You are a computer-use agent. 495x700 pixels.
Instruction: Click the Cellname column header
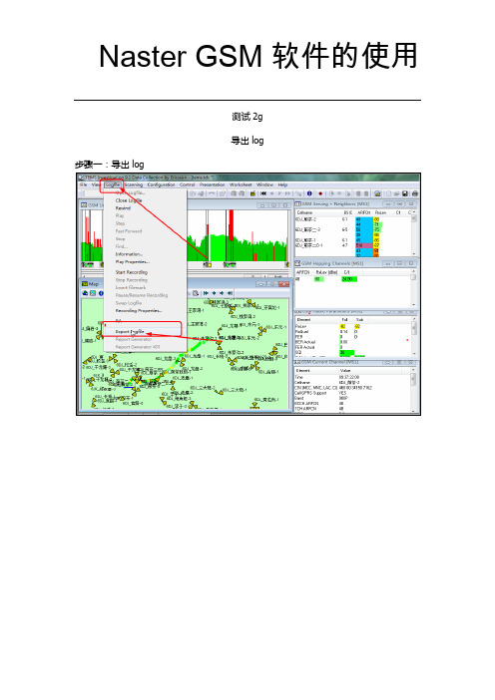point(305,212)
